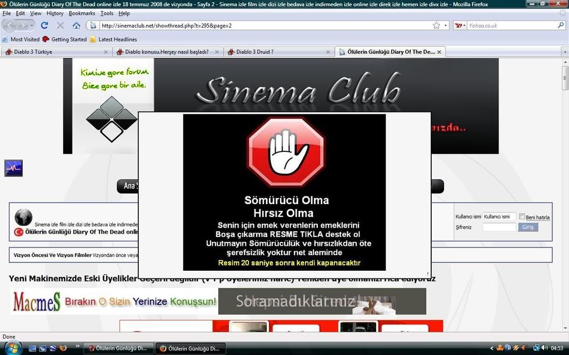
Task: Open the Bookmarks menu
Action: [x=82, y=13]
